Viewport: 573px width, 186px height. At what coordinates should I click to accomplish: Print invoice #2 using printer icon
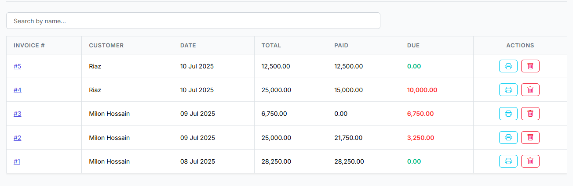[508, 138]
